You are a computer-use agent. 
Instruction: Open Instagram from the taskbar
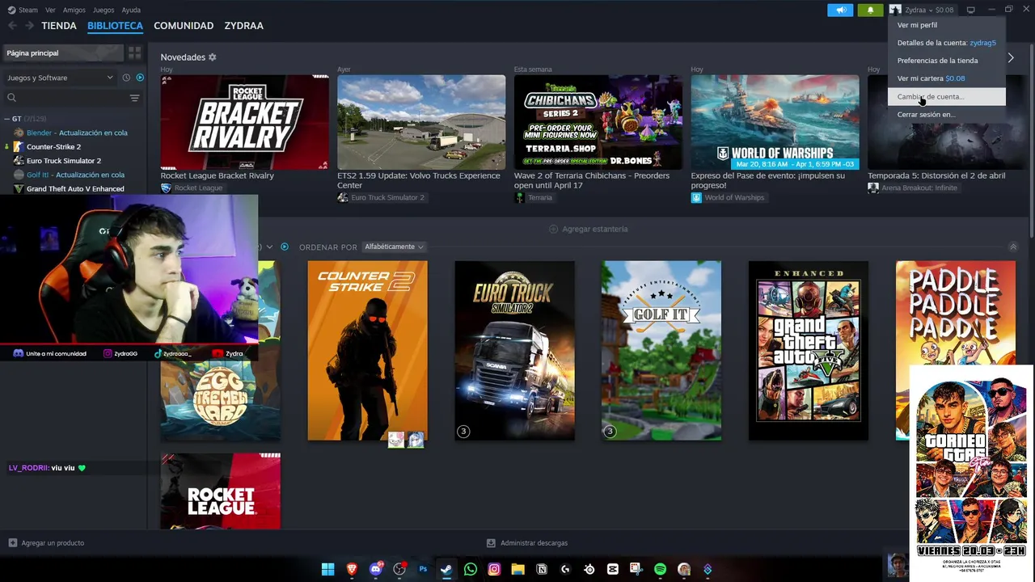pyautogui.click(x=494, y=569)
